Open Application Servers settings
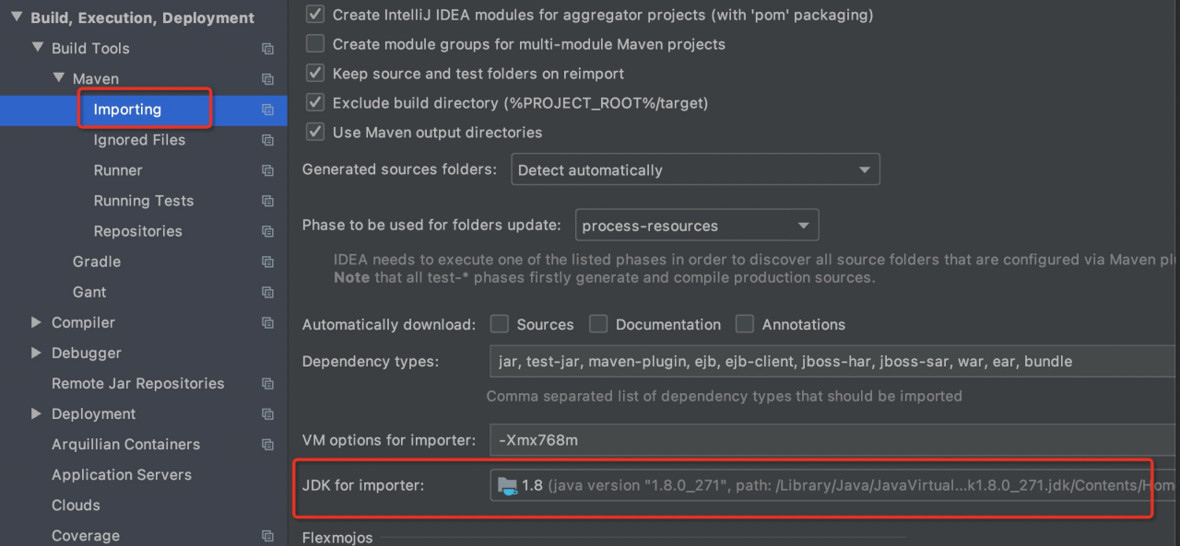The height and width of the screenshot is (546, 1180). coord(122,474)
